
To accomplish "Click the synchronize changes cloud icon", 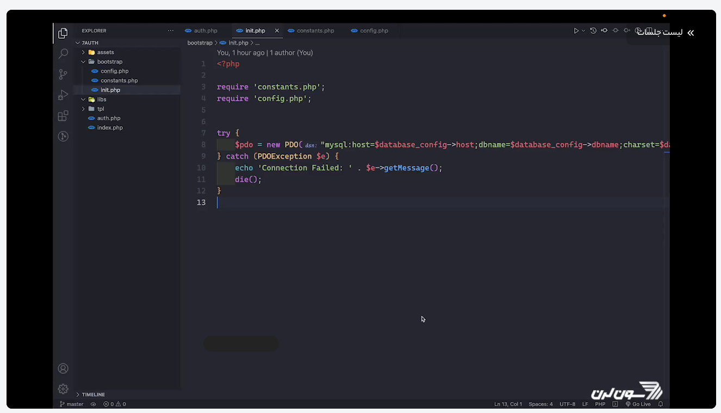I will (93, 404).
